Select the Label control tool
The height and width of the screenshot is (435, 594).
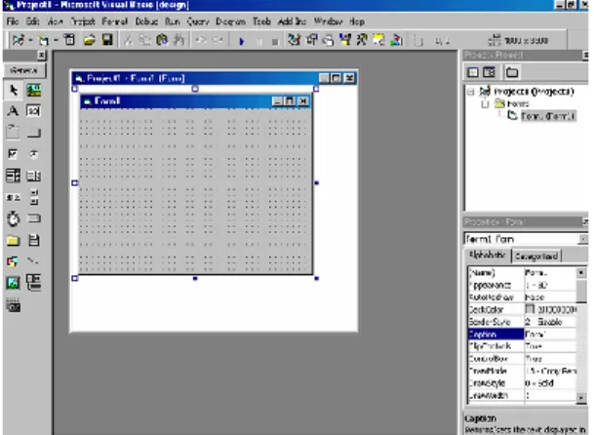(x=14, y=111)
